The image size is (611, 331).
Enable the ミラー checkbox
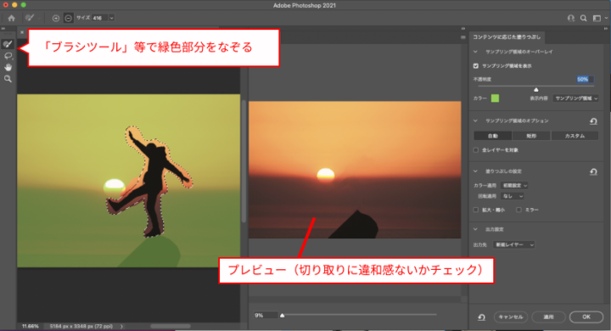519,210
